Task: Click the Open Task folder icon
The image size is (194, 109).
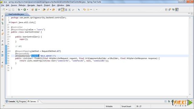Action: [x=53, y=10]
